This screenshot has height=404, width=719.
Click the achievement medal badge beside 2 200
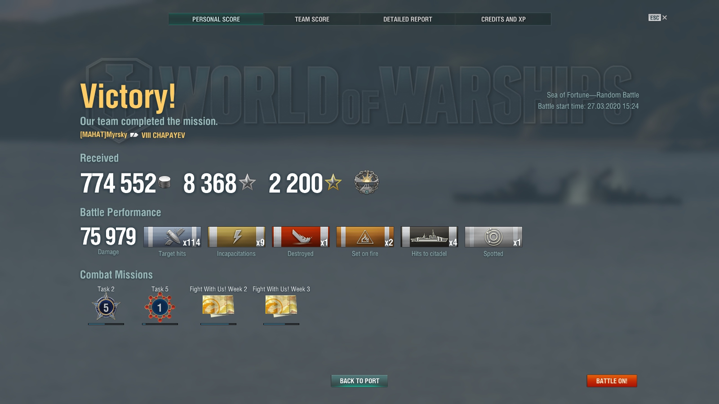(366, 182)
